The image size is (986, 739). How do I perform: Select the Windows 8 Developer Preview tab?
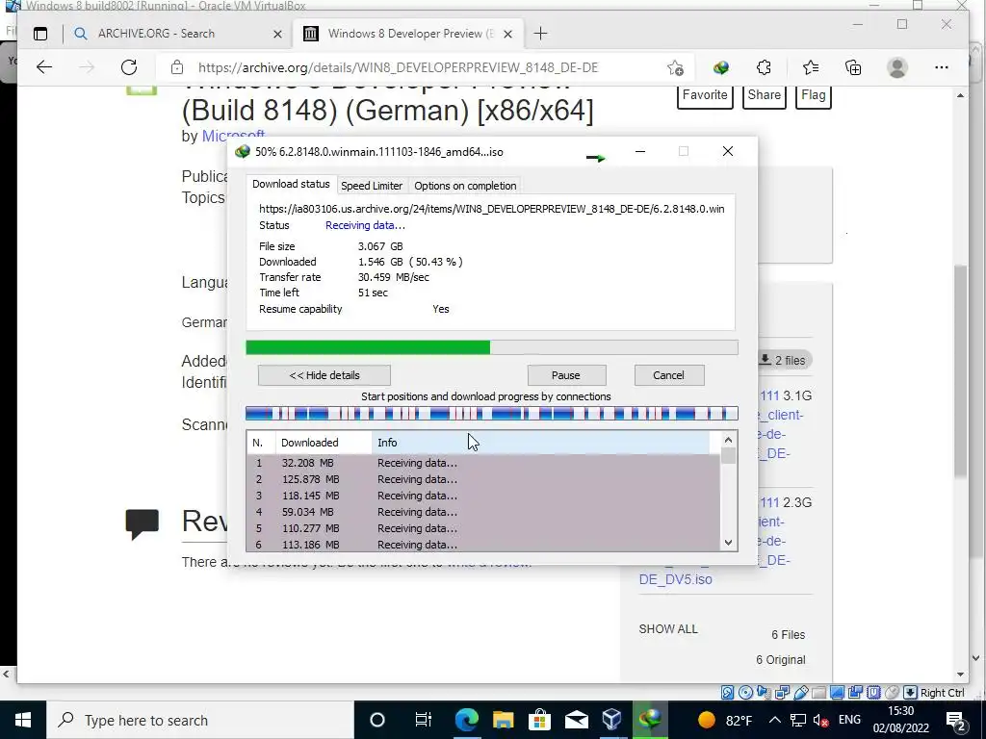click(x=407, y=34)
